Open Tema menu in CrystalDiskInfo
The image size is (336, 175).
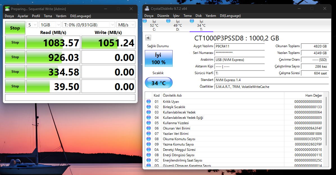(187, 16)
